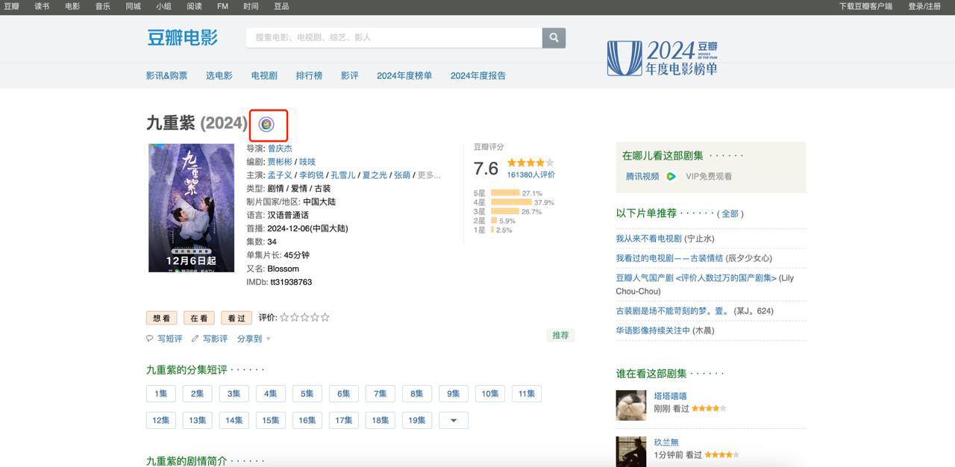Open the 豆瓣电影 logo homepage

tap(182, 37)
